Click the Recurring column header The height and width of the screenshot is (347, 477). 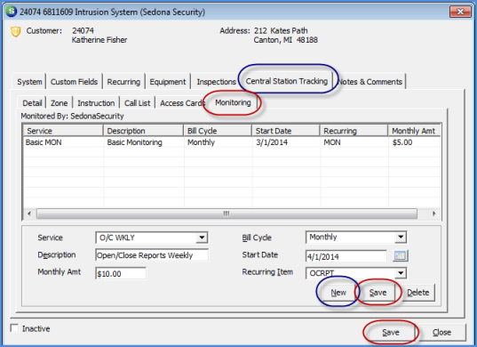[354, 131]
